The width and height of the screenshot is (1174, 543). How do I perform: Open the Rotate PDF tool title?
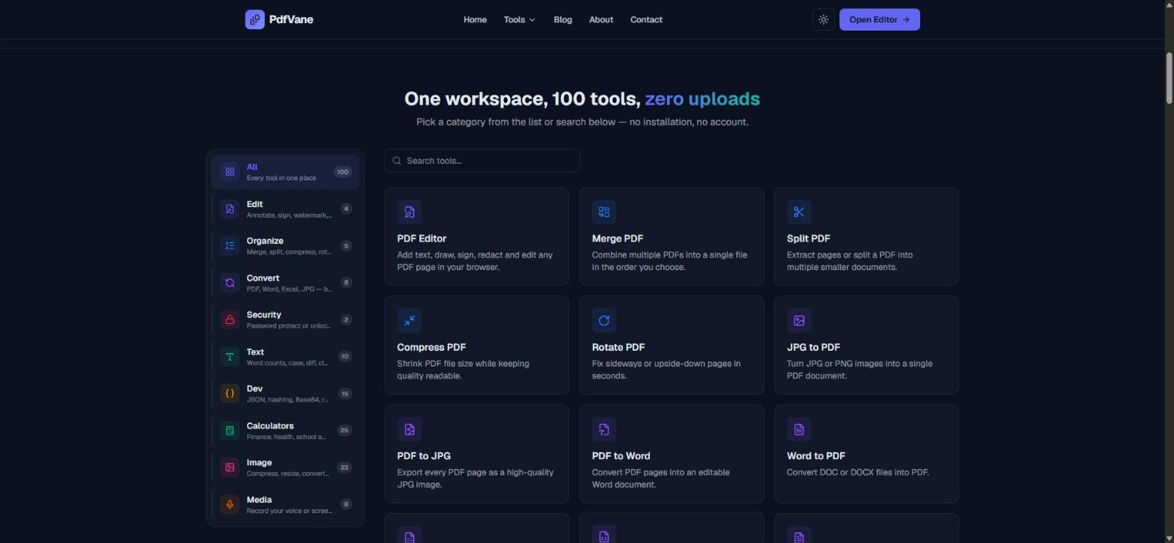pyautogui.click(x=618, y=347)
